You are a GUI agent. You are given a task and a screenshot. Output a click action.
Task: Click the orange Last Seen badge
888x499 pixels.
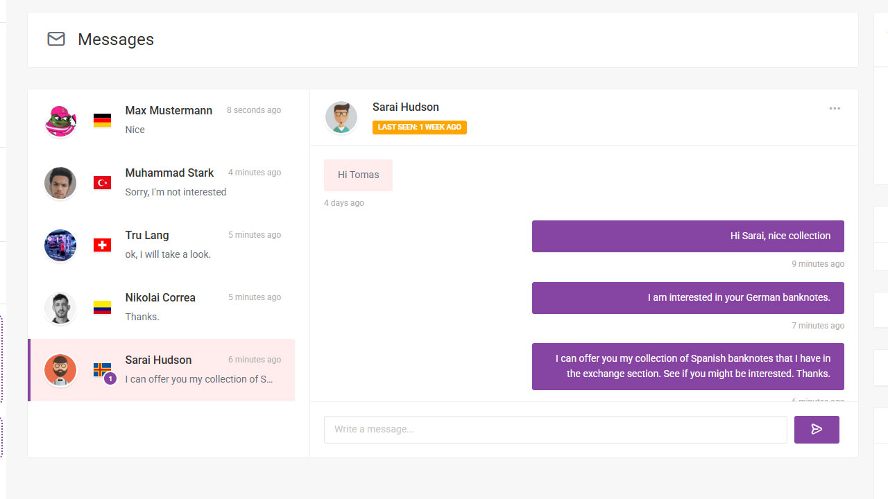(x=419, y=128)
